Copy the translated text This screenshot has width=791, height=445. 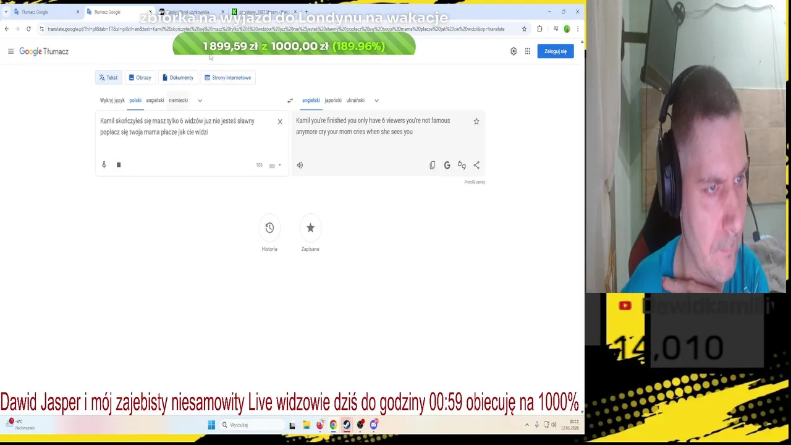point(433,165)
